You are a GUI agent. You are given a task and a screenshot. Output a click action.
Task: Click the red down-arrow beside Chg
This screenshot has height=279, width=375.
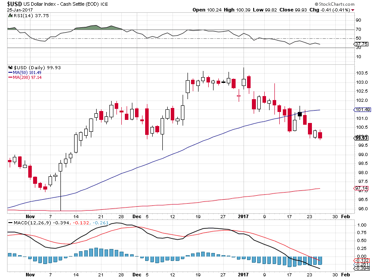click(x=353, y=10)
